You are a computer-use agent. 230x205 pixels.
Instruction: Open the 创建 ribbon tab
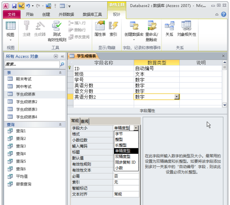click(46, 15)
